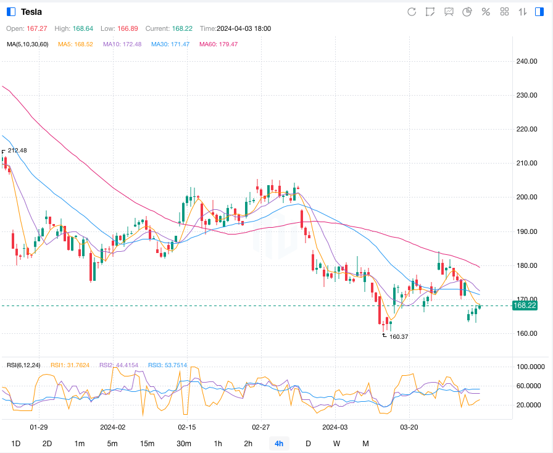Click the 160.37 low price marker
Image resolution: width=553 pixels, height=453 pixels.
click(399, 337)
